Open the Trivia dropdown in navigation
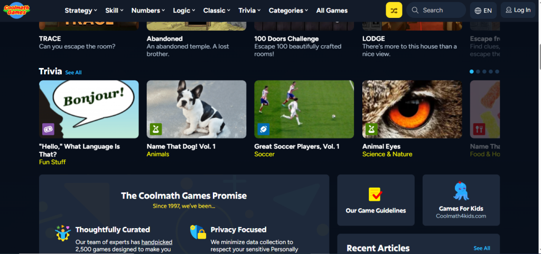This screenshot has height=254, width=541. pos(249,11)
